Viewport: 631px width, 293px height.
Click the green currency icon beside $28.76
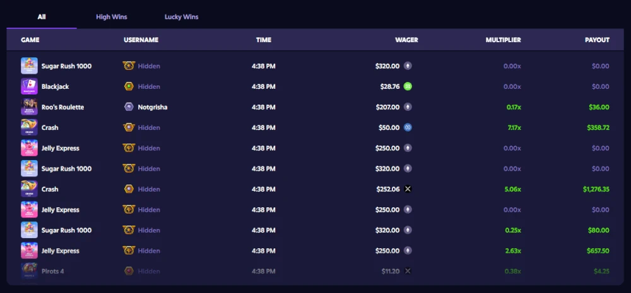[408, 86]
